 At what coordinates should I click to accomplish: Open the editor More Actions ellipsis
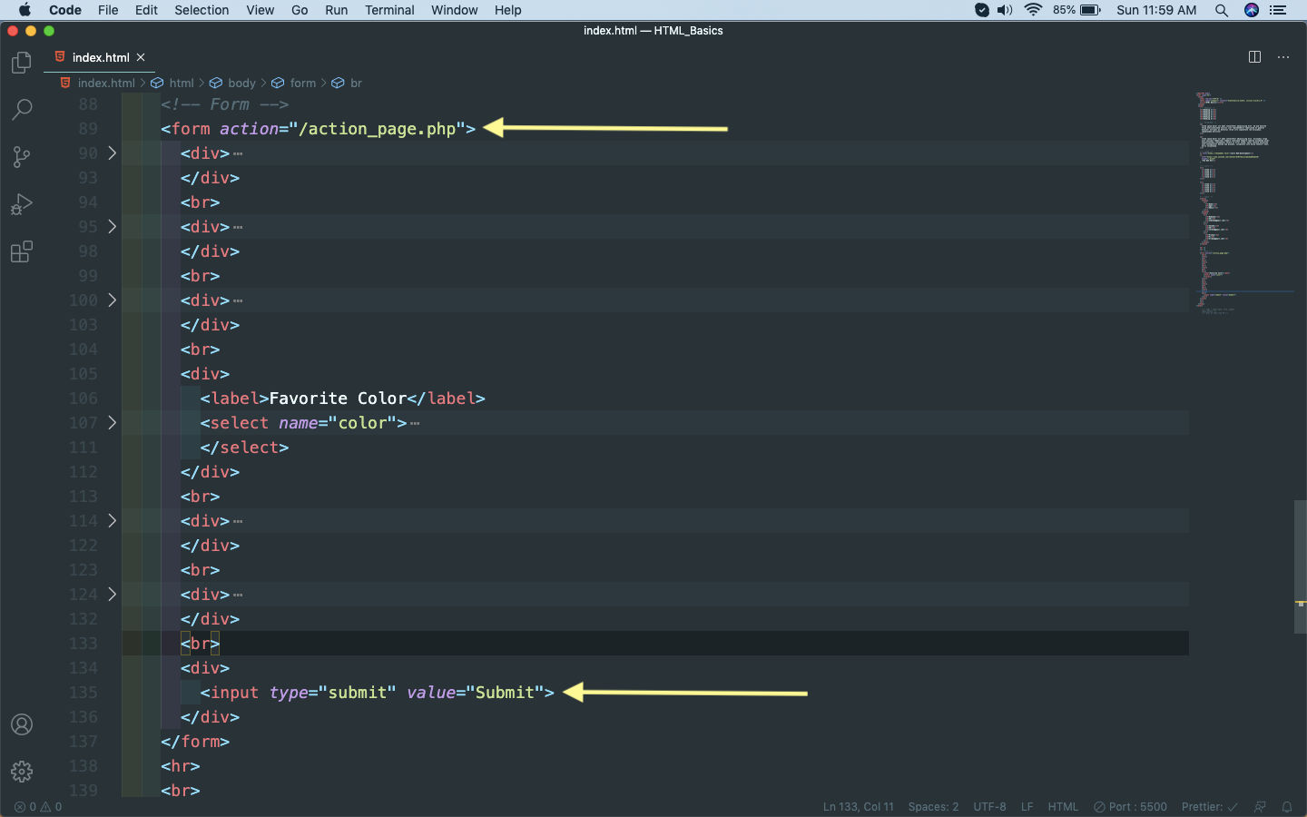[1283, 57]
